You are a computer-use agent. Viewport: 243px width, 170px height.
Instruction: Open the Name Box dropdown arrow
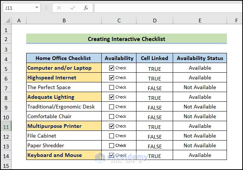(37, 8)
